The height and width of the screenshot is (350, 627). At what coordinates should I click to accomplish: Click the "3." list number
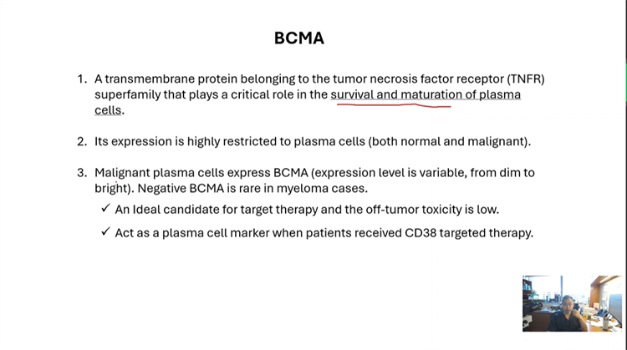click(82, 173)
